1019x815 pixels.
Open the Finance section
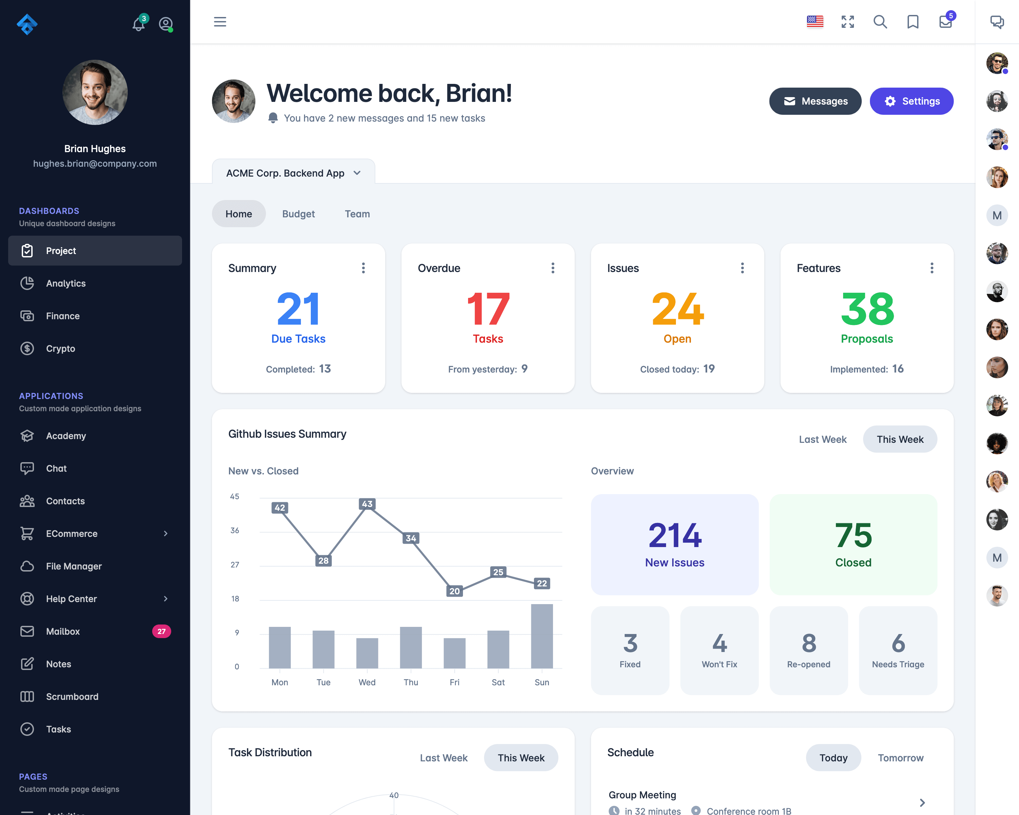[x=62, y=315]
